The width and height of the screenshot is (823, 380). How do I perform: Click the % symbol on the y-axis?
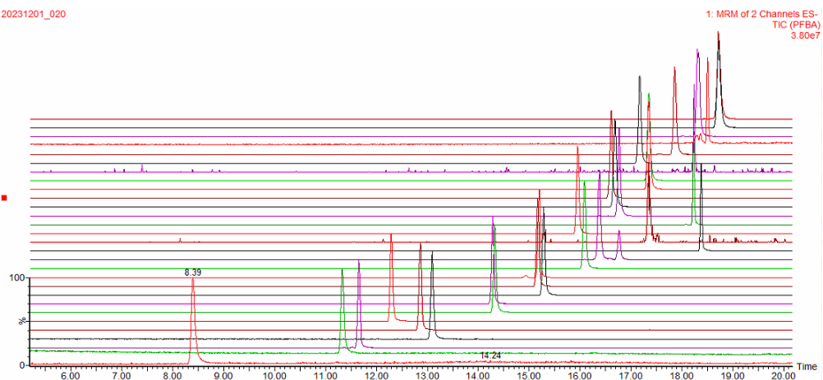[x=22, y=321]
